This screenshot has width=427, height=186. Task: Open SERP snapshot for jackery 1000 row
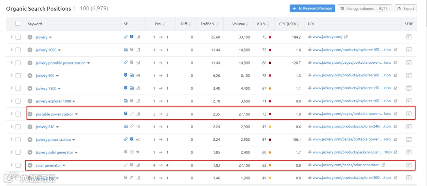[408, 49]
